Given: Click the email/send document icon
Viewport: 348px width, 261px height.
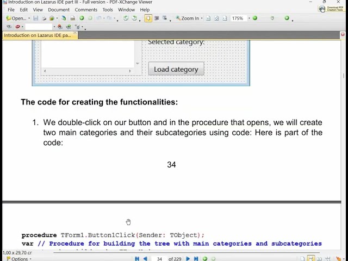Looking at the screenshot, I should coord(52,18).
